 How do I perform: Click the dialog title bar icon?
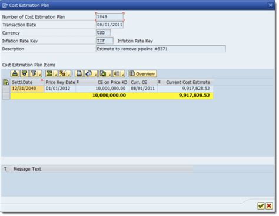coord(5,5)
